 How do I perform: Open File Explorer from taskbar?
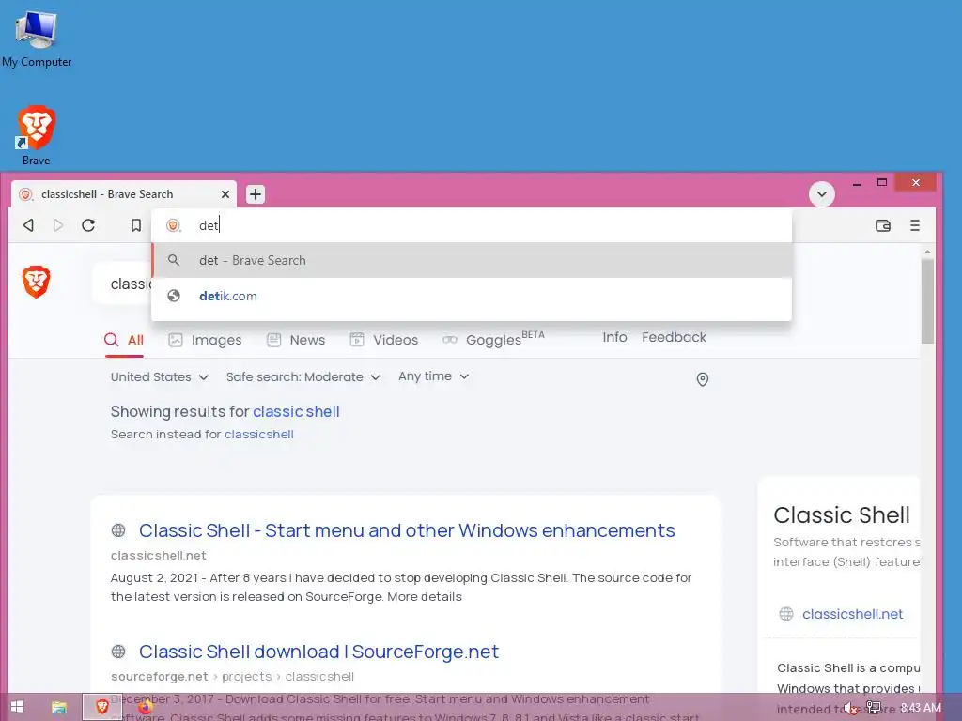pyautogui.click(x=59, y=708)
